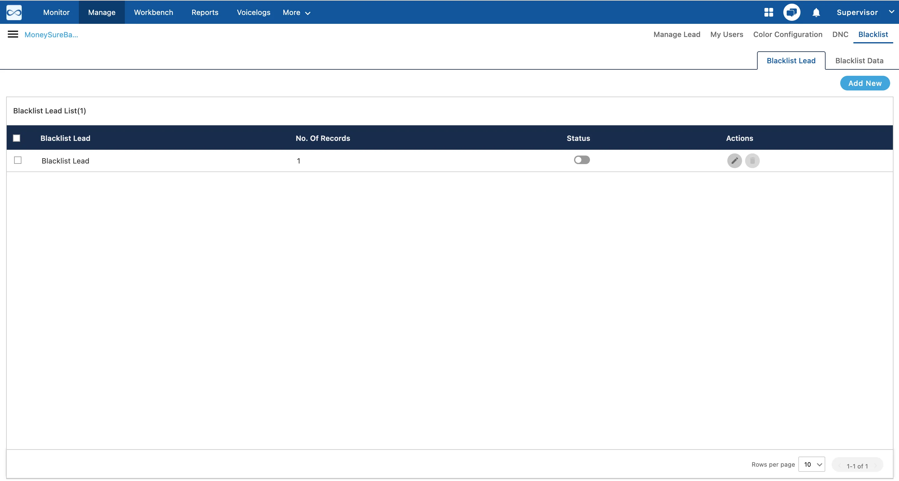The height and width of the screenshot is (481, 899).
Task: Open the Rows per page dropdown
Action: (x=811, y=464)
